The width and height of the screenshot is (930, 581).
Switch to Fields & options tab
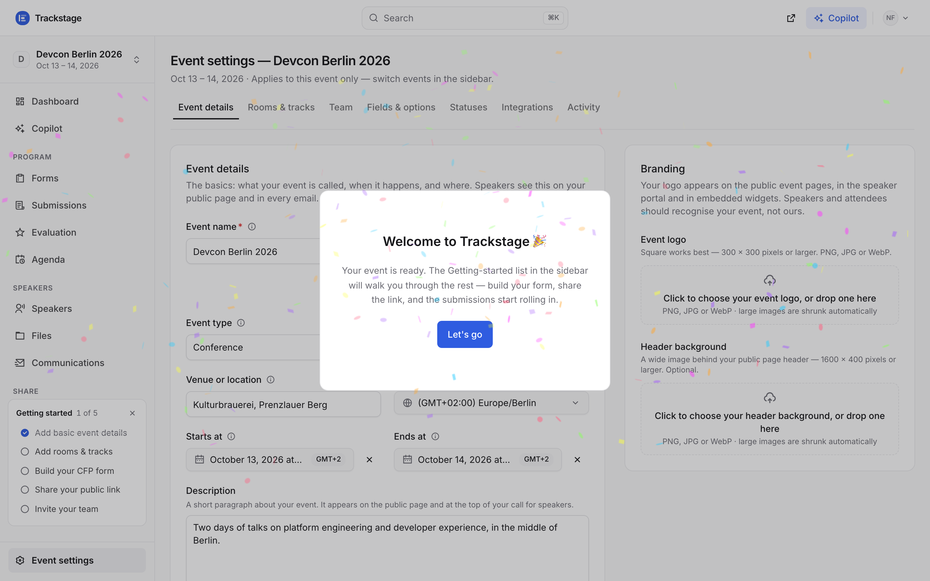(x=401, y=107)
